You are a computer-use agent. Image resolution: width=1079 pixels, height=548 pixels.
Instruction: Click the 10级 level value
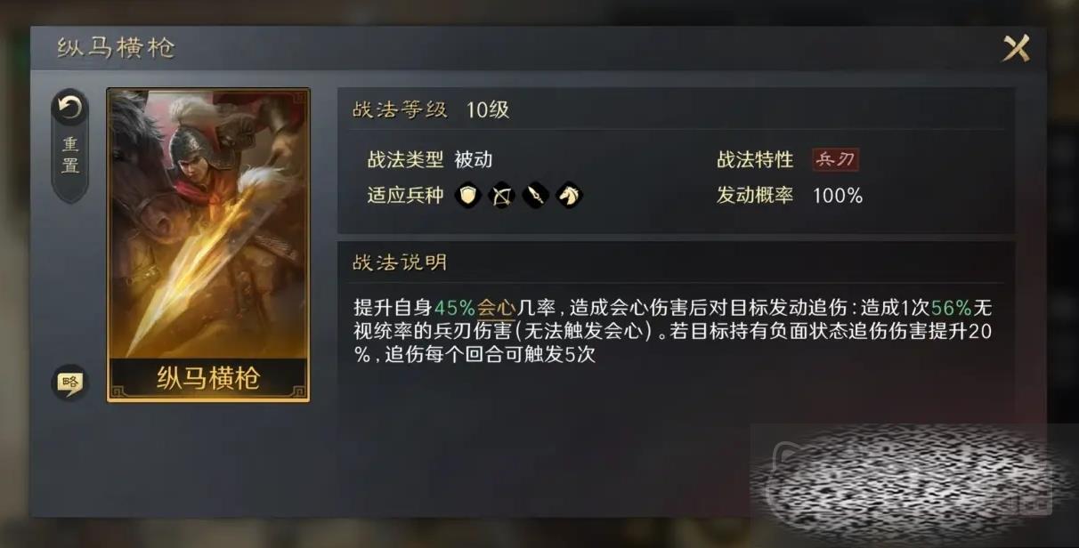[x=489, y=110]
